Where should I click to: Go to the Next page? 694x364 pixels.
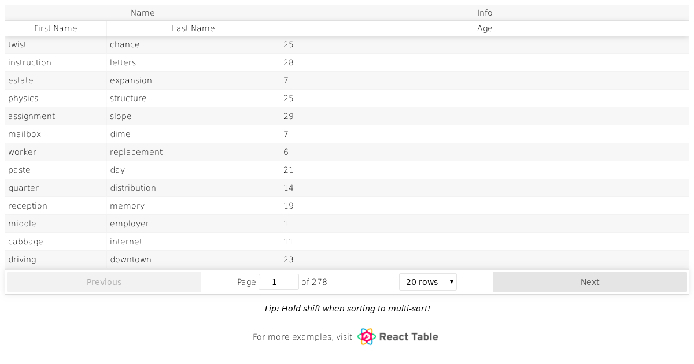(589, 282)
